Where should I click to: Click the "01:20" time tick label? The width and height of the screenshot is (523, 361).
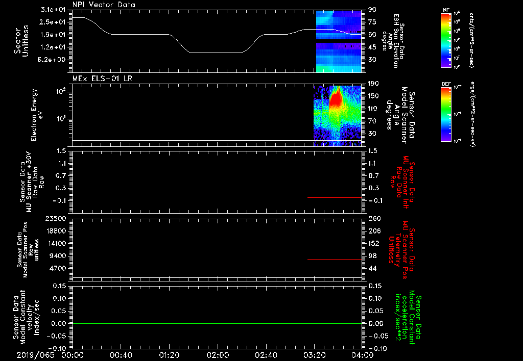pos(169,355)
